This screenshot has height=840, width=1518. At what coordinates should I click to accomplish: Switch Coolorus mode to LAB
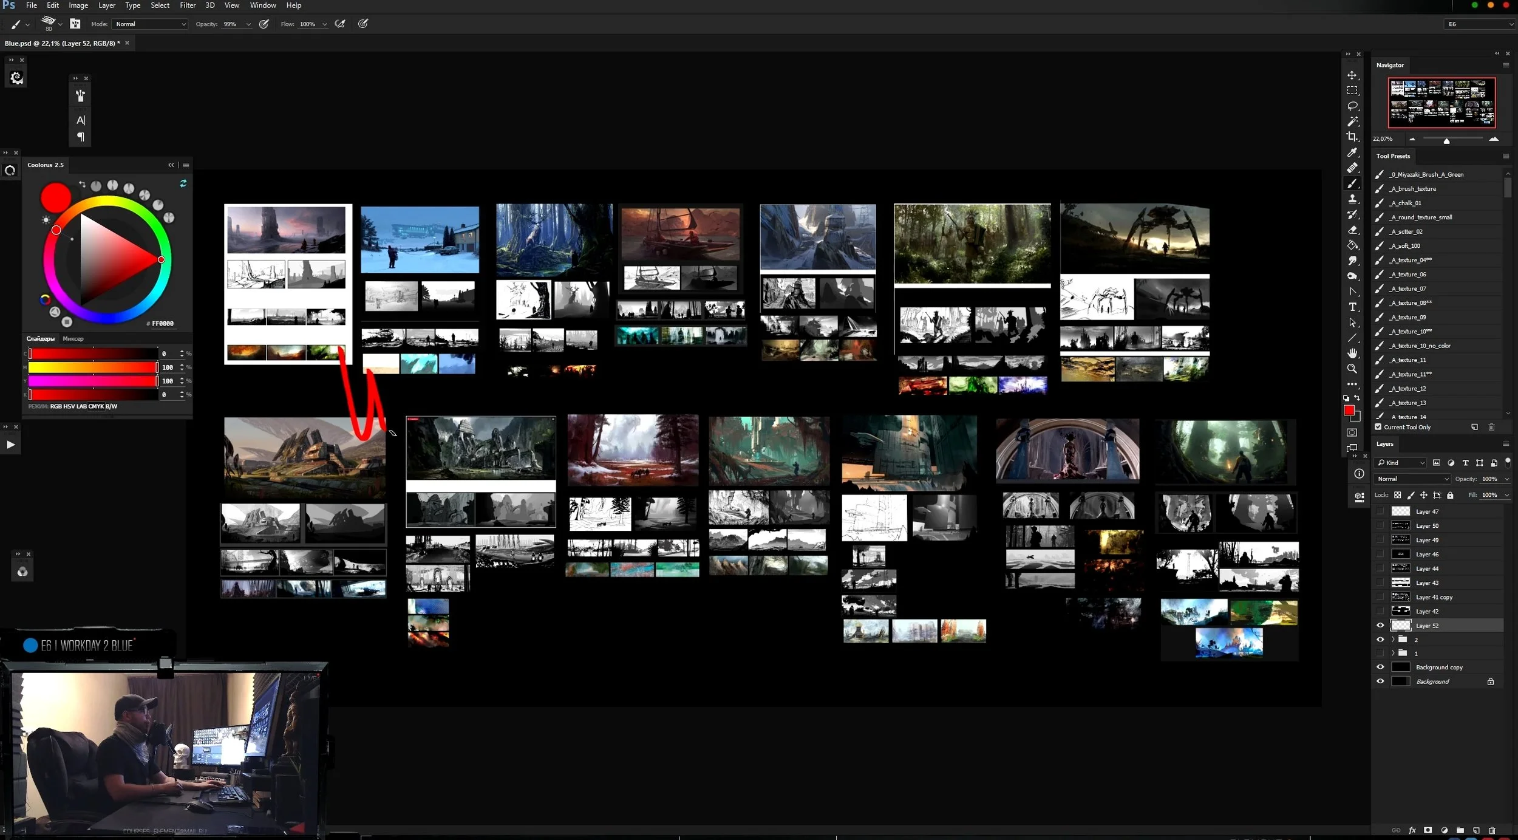click(81, 406)
